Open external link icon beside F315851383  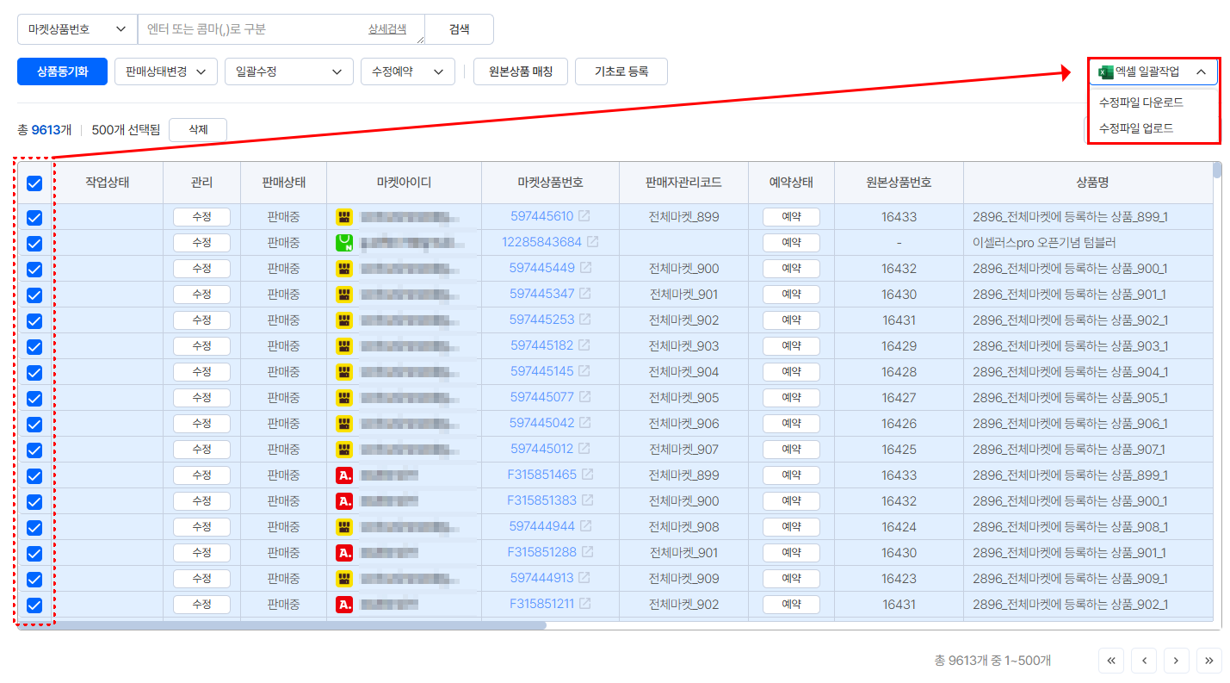587,500
